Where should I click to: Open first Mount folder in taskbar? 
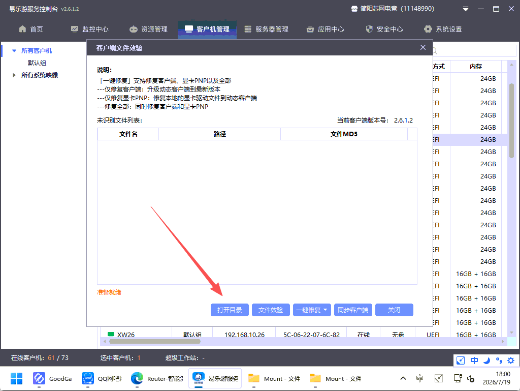click(274, 378)
